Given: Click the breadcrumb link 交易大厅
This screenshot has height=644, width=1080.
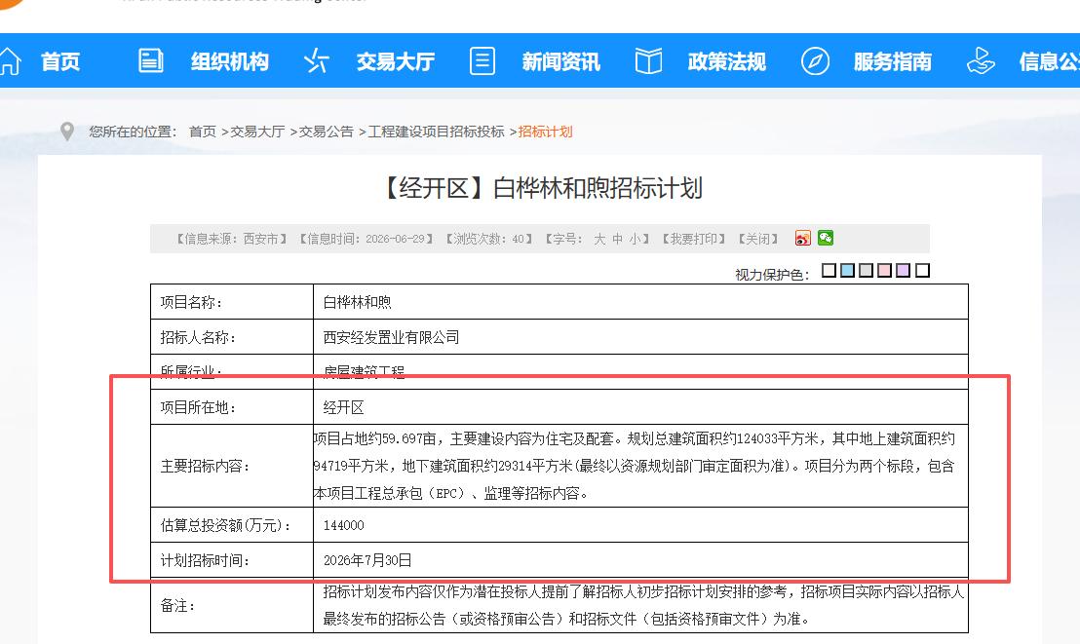Looking at the screenshot, I should click(x=257, y=132).
